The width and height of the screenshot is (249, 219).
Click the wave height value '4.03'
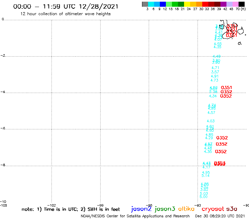click(x=211, y=121)
